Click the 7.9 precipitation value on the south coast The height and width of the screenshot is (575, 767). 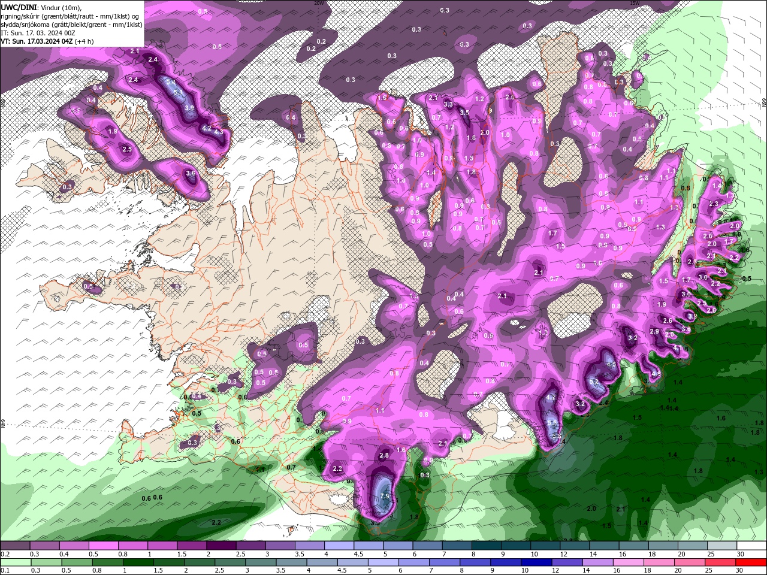385,496
